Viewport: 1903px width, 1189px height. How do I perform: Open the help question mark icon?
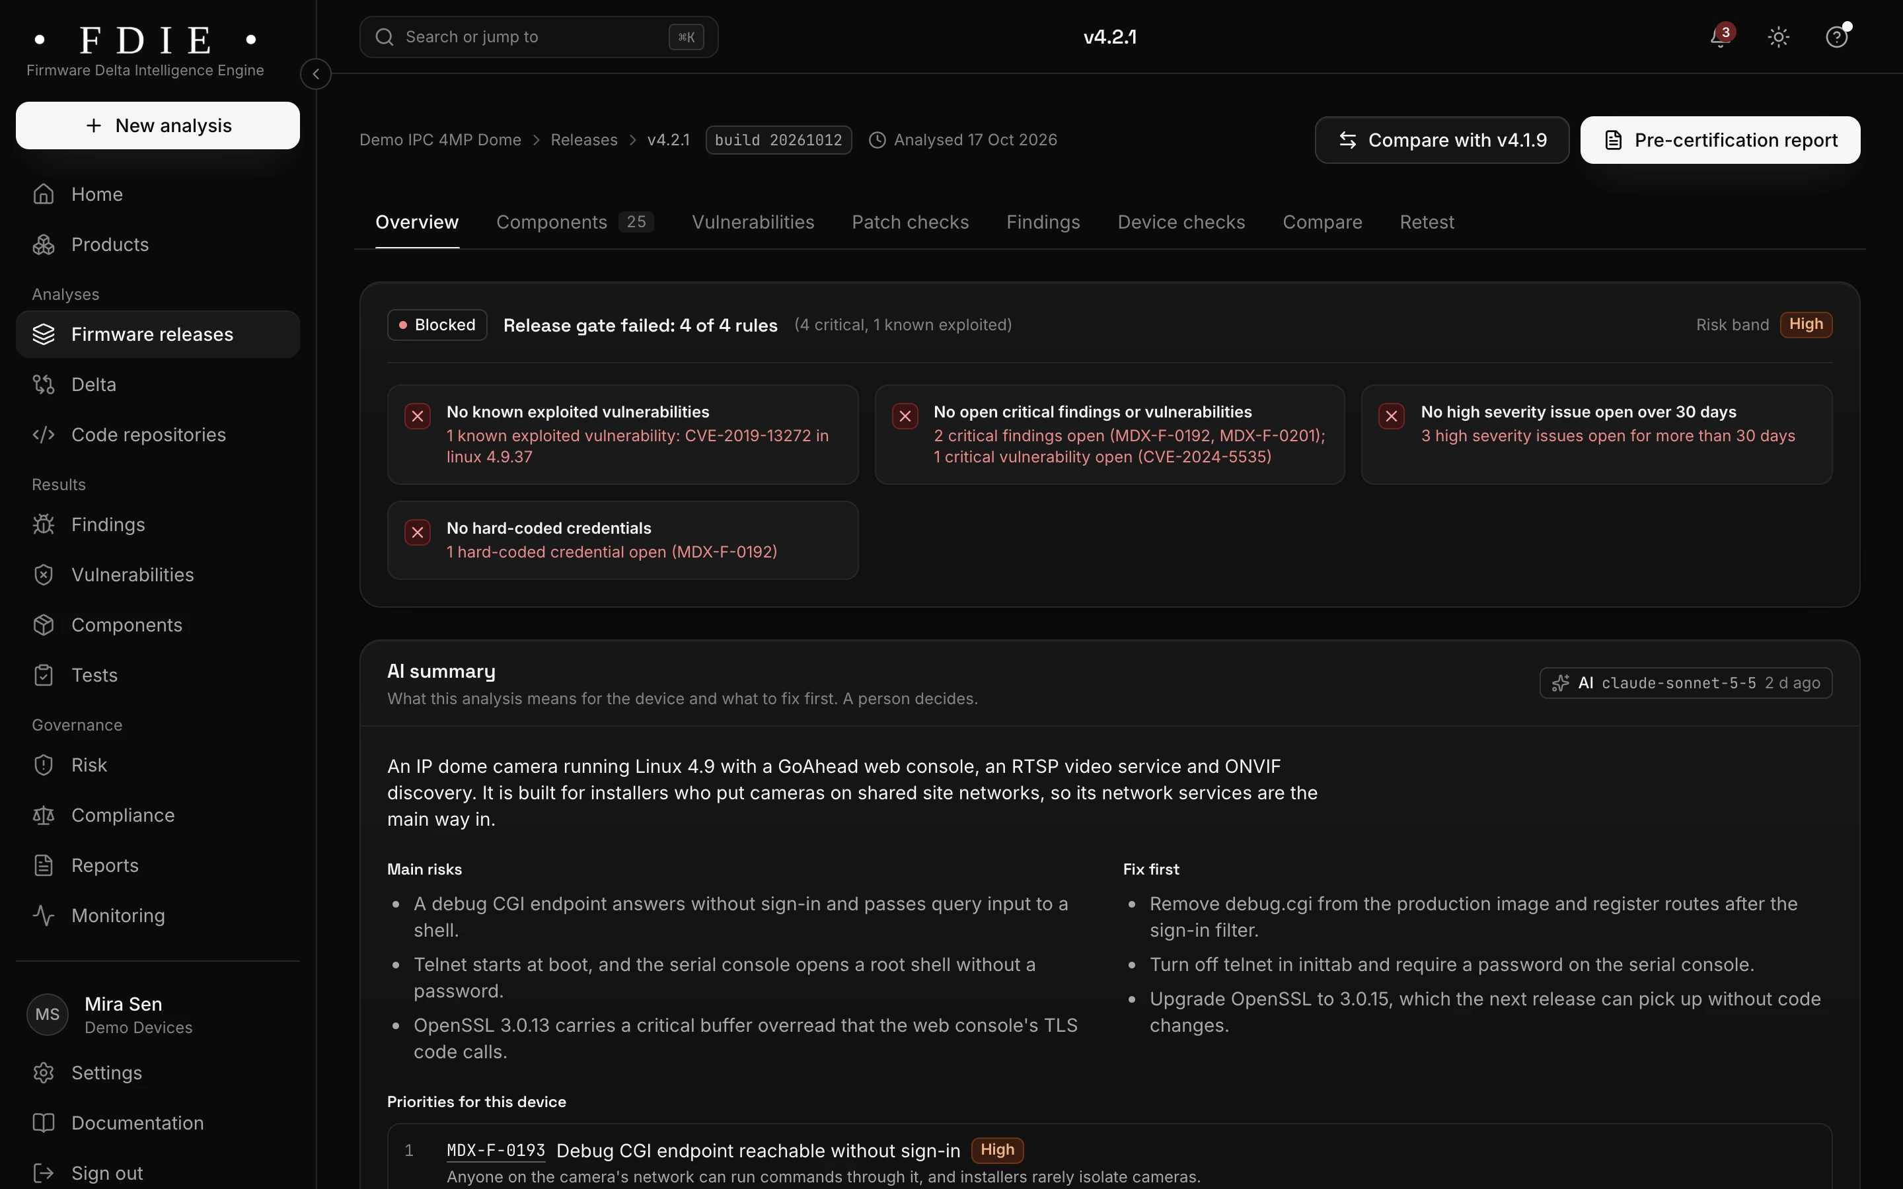[1836, 37]
